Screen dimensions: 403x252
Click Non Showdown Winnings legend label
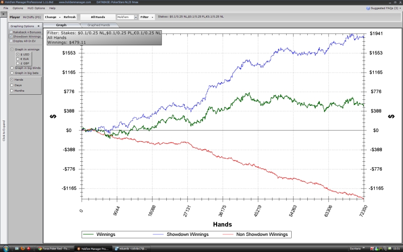(262, 234)
